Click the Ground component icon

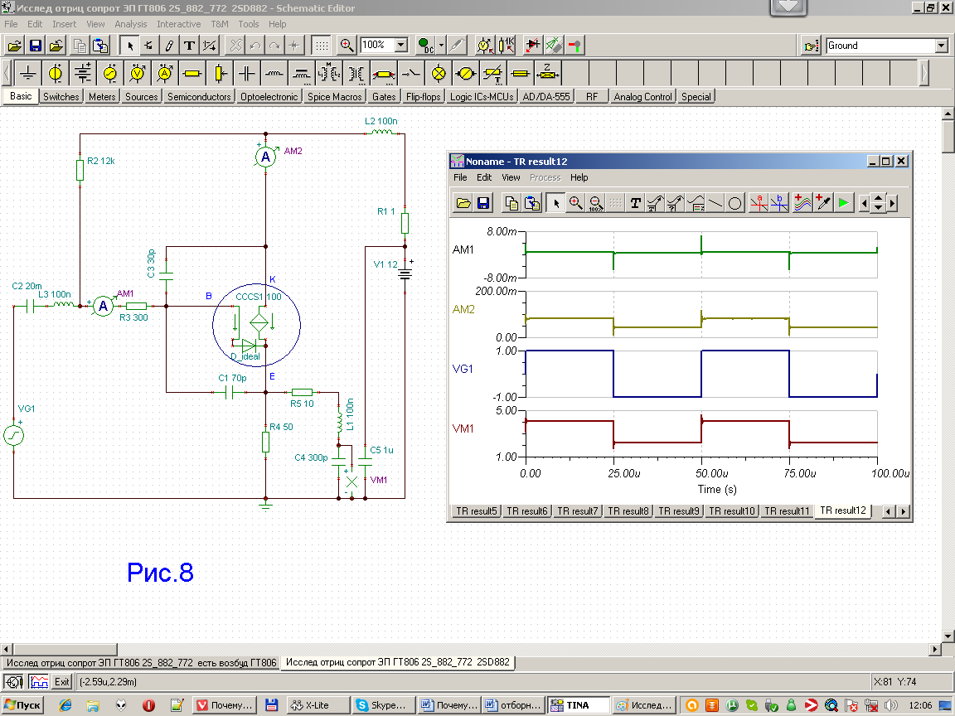tap(27, 74)
